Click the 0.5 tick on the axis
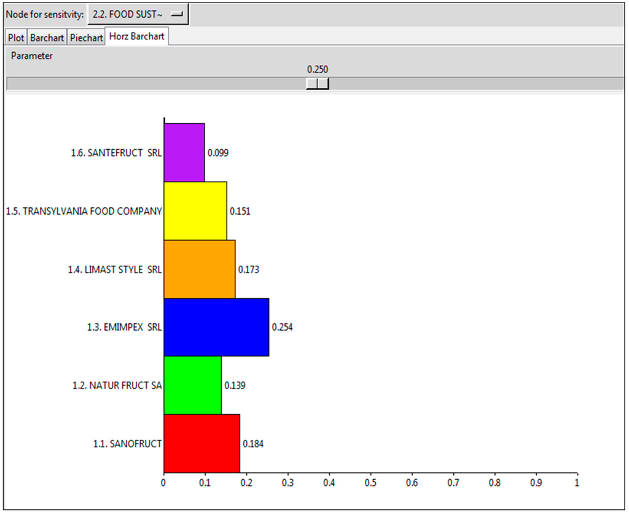This screenshot has height=516, width=629. [x=370, y=482]
